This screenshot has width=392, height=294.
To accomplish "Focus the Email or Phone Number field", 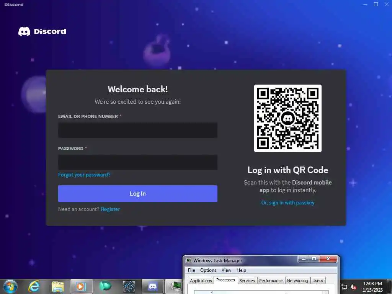I will coord(138,130).
